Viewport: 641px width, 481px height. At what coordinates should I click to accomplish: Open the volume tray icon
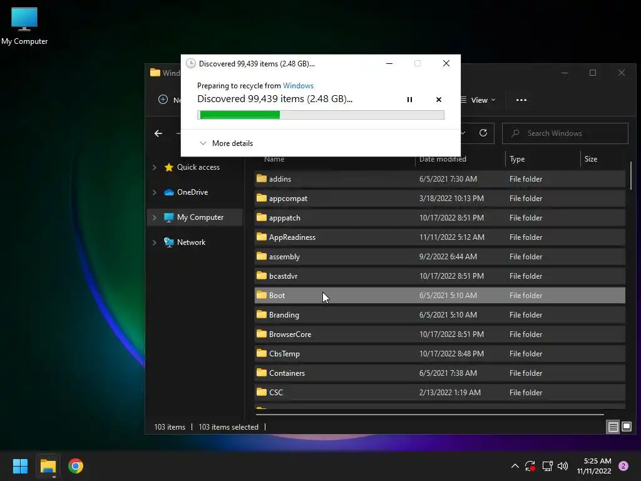tap(563, 466)
